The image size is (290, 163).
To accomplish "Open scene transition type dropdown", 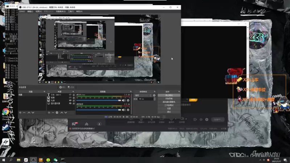I will pos(143,95).
